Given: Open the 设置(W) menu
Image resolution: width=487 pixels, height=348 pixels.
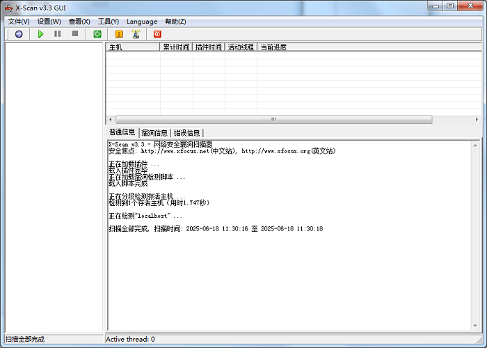Looking at the screenshot, I should [49, 22].
